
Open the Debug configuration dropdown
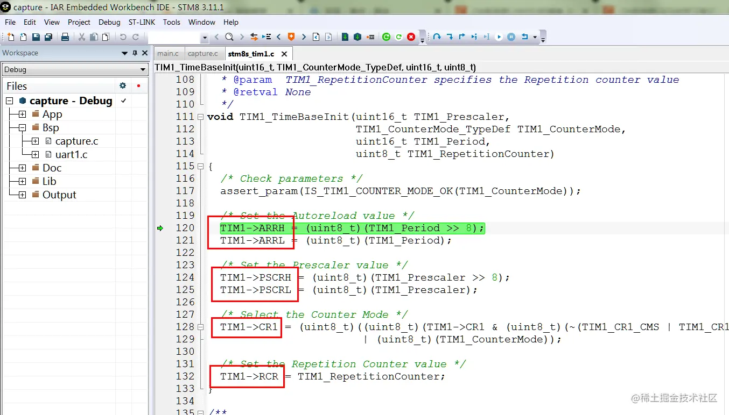click(143, 69)
